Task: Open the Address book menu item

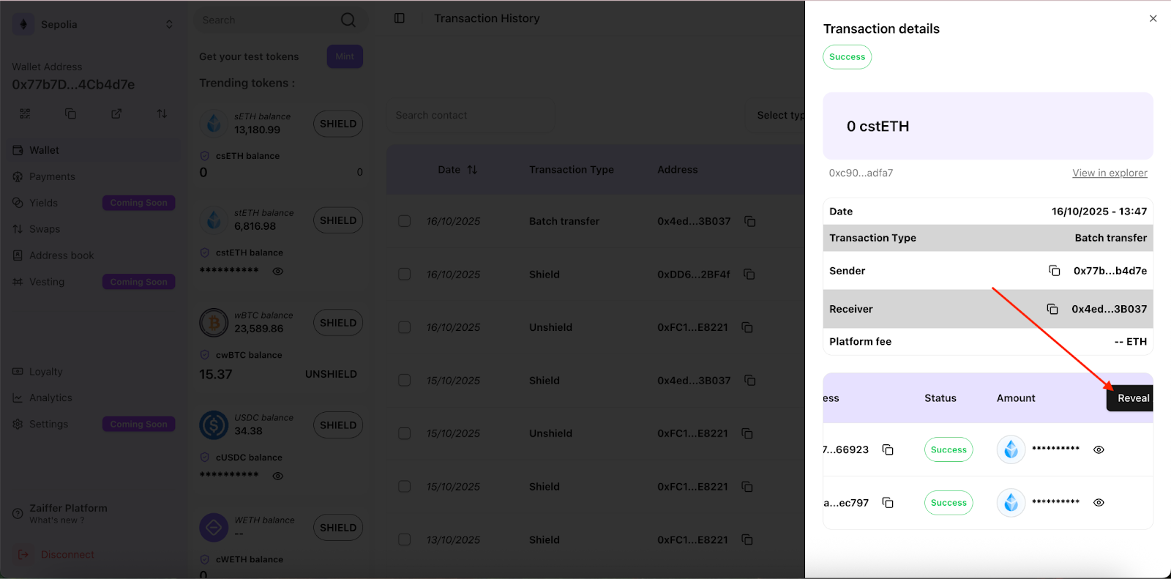Action: click(94, 255)
